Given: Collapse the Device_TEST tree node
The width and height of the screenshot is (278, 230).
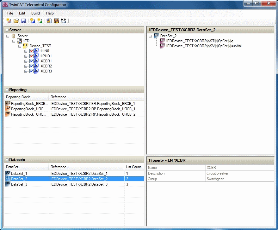Looking at the screenshot, I should 20,46.
